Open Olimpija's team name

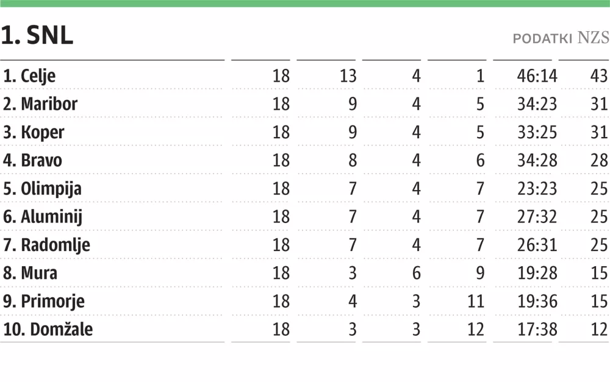(51, 189)
